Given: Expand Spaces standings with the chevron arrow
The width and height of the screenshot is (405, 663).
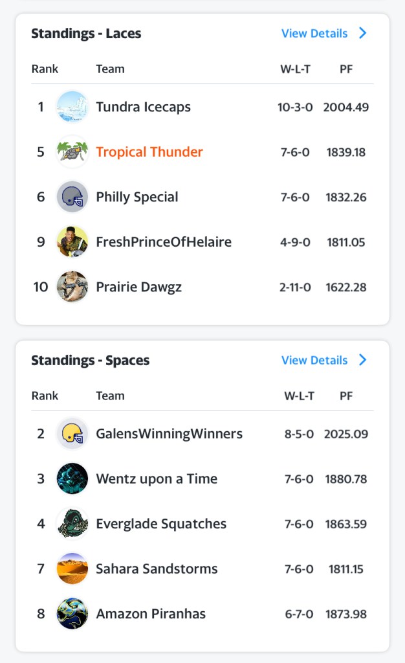Looking at the screenshot, I should (363, 360).
